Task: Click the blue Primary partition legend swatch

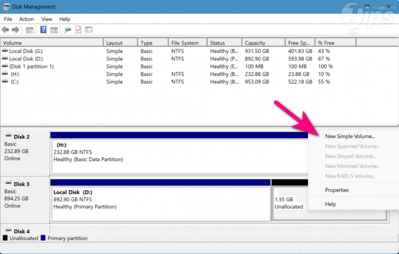Action: click(x=43, y=238)
